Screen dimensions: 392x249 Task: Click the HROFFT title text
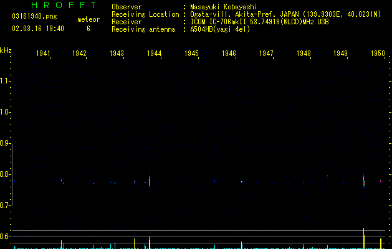64,5
